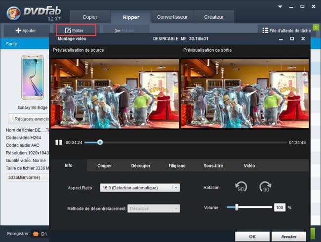Click the Editer toolbar button
321x242 pixels.
pos(76,30)
